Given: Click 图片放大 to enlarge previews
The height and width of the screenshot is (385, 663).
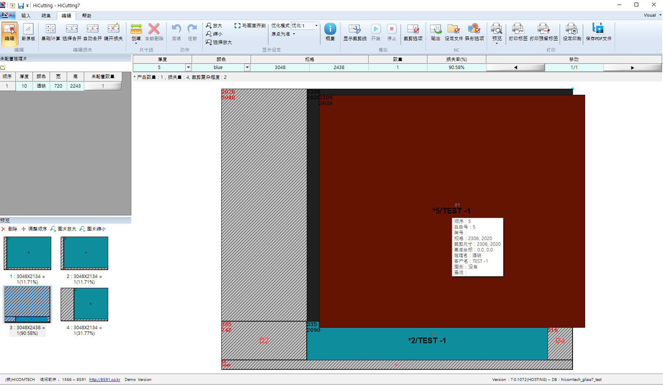Looking at the screenshot, I should coord(63,229).
